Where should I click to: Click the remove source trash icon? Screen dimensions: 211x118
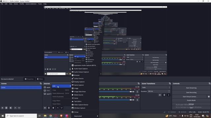[x=49, y=108]
